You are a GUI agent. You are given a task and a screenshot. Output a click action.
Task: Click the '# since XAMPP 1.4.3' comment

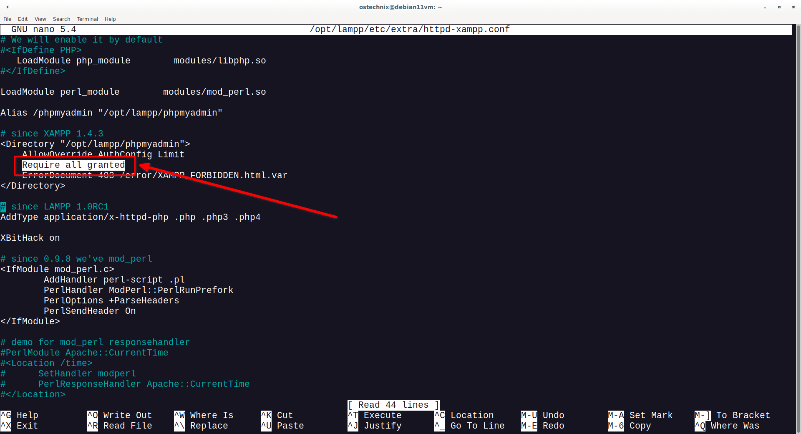[52, 134]
